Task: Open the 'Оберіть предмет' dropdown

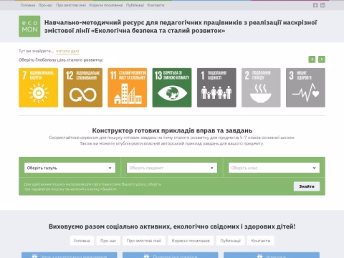Action: pos(172,168)
